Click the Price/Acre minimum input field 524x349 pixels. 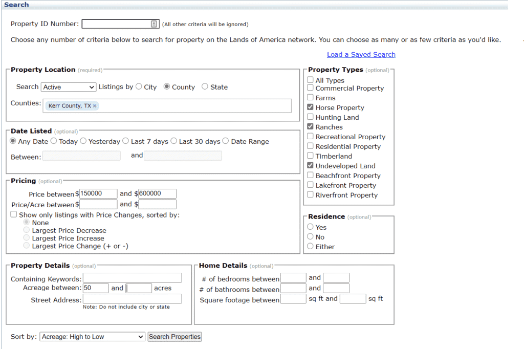(98, 204)
